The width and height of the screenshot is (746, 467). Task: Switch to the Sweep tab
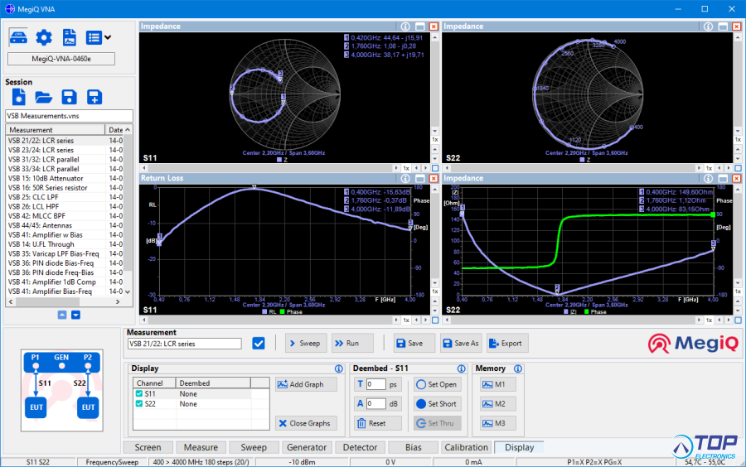point(254,447)
